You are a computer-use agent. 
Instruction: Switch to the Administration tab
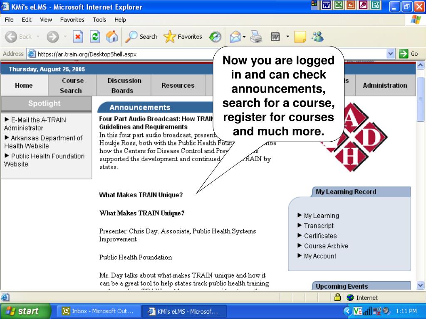coord(385,86)
